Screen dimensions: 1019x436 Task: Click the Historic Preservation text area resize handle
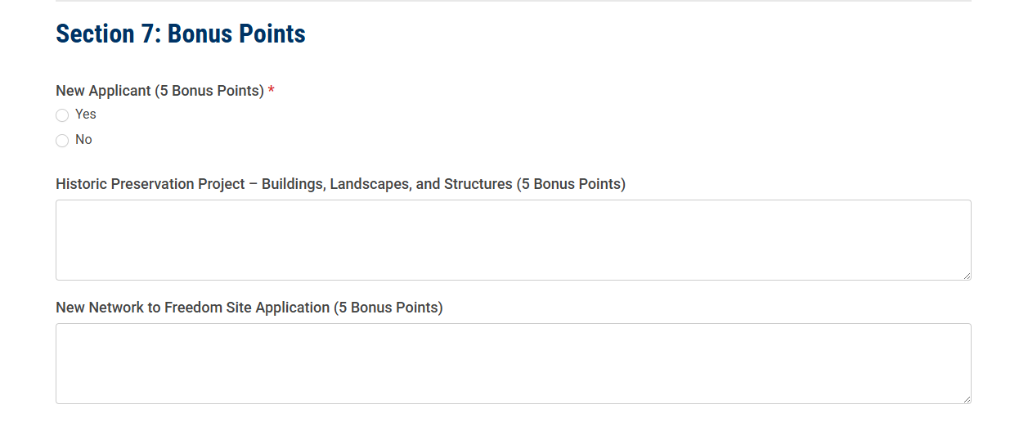(967, 276)
